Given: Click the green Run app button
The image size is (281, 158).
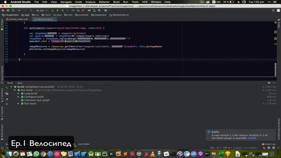Looking at the screenshot, I should pos(53,11).
